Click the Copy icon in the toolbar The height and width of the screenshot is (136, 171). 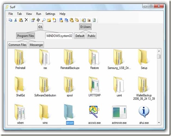(x=10, y=20)
